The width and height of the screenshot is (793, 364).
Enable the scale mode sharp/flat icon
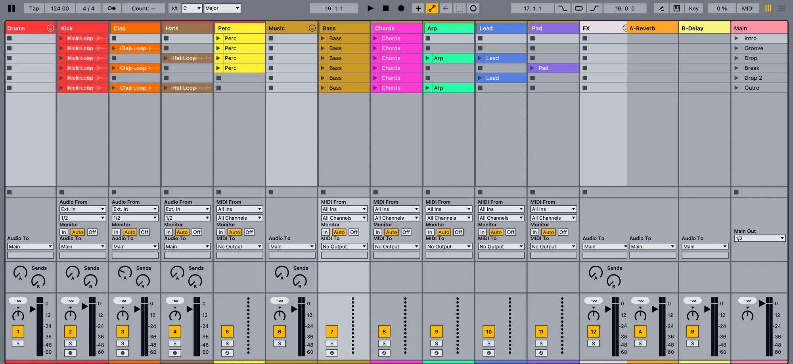pos(174,8)
